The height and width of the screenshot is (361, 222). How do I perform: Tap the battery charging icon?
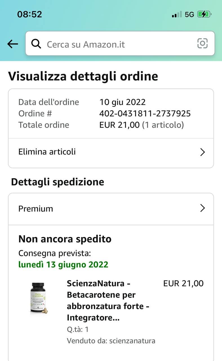pyautogui.click(x=204, y=14)
